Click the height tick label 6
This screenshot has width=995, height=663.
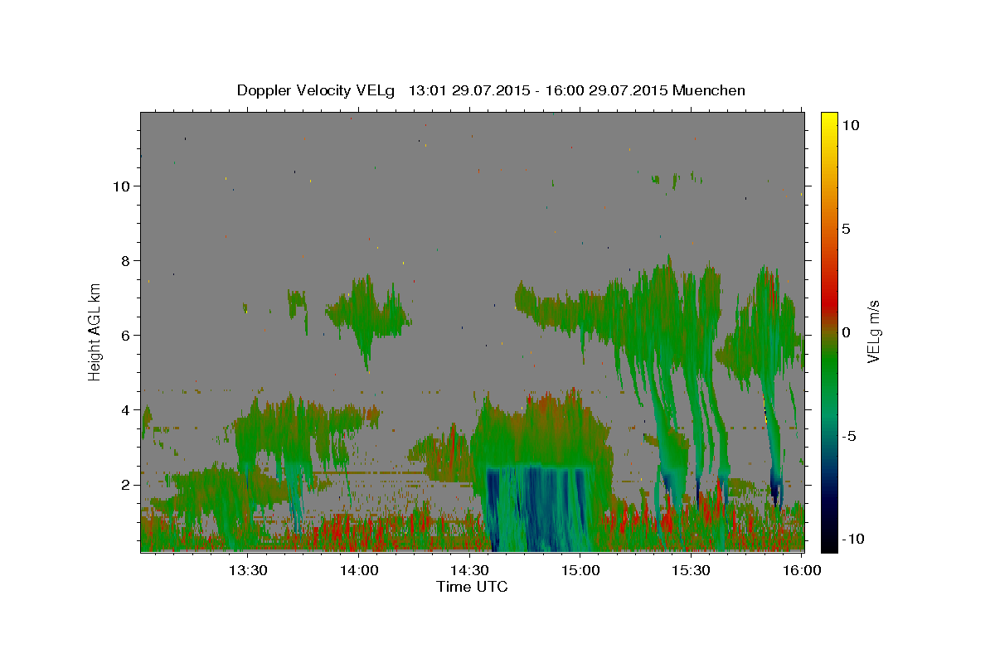(x=125, y=335)
